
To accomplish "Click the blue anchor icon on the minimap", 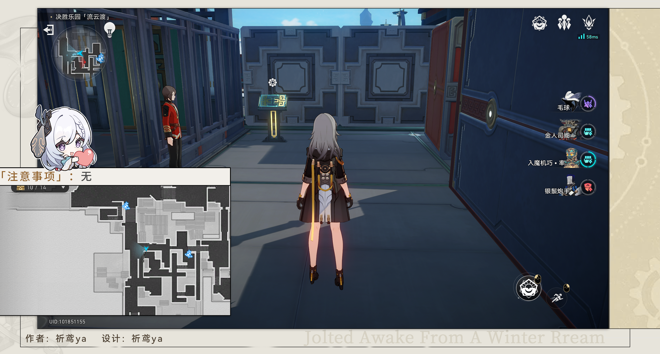I will [x=101, y=58].
